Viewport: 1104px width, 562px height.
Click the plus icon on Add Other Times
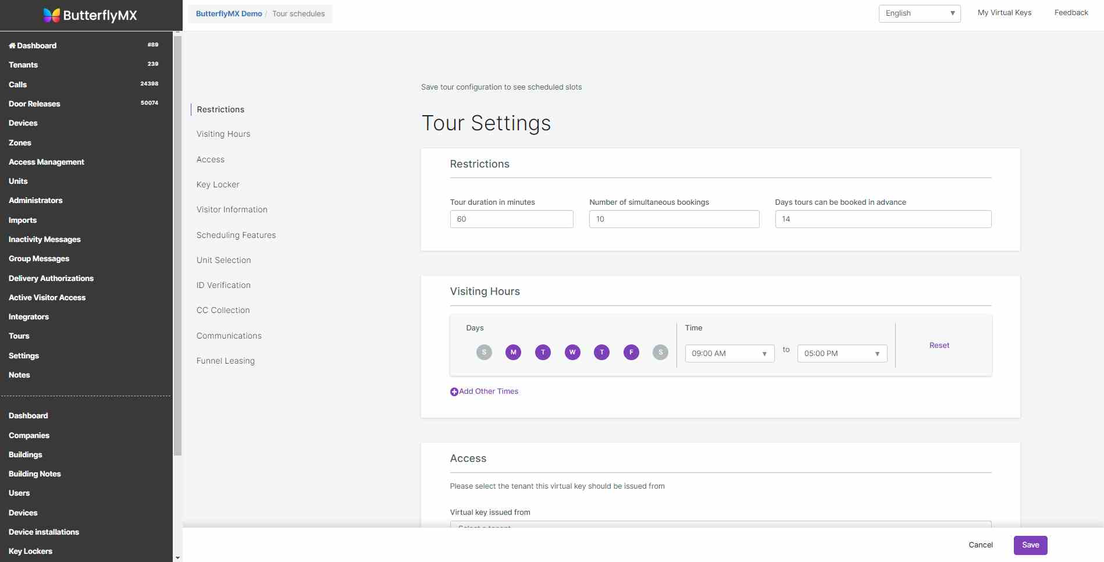click(x=454, y=391)
